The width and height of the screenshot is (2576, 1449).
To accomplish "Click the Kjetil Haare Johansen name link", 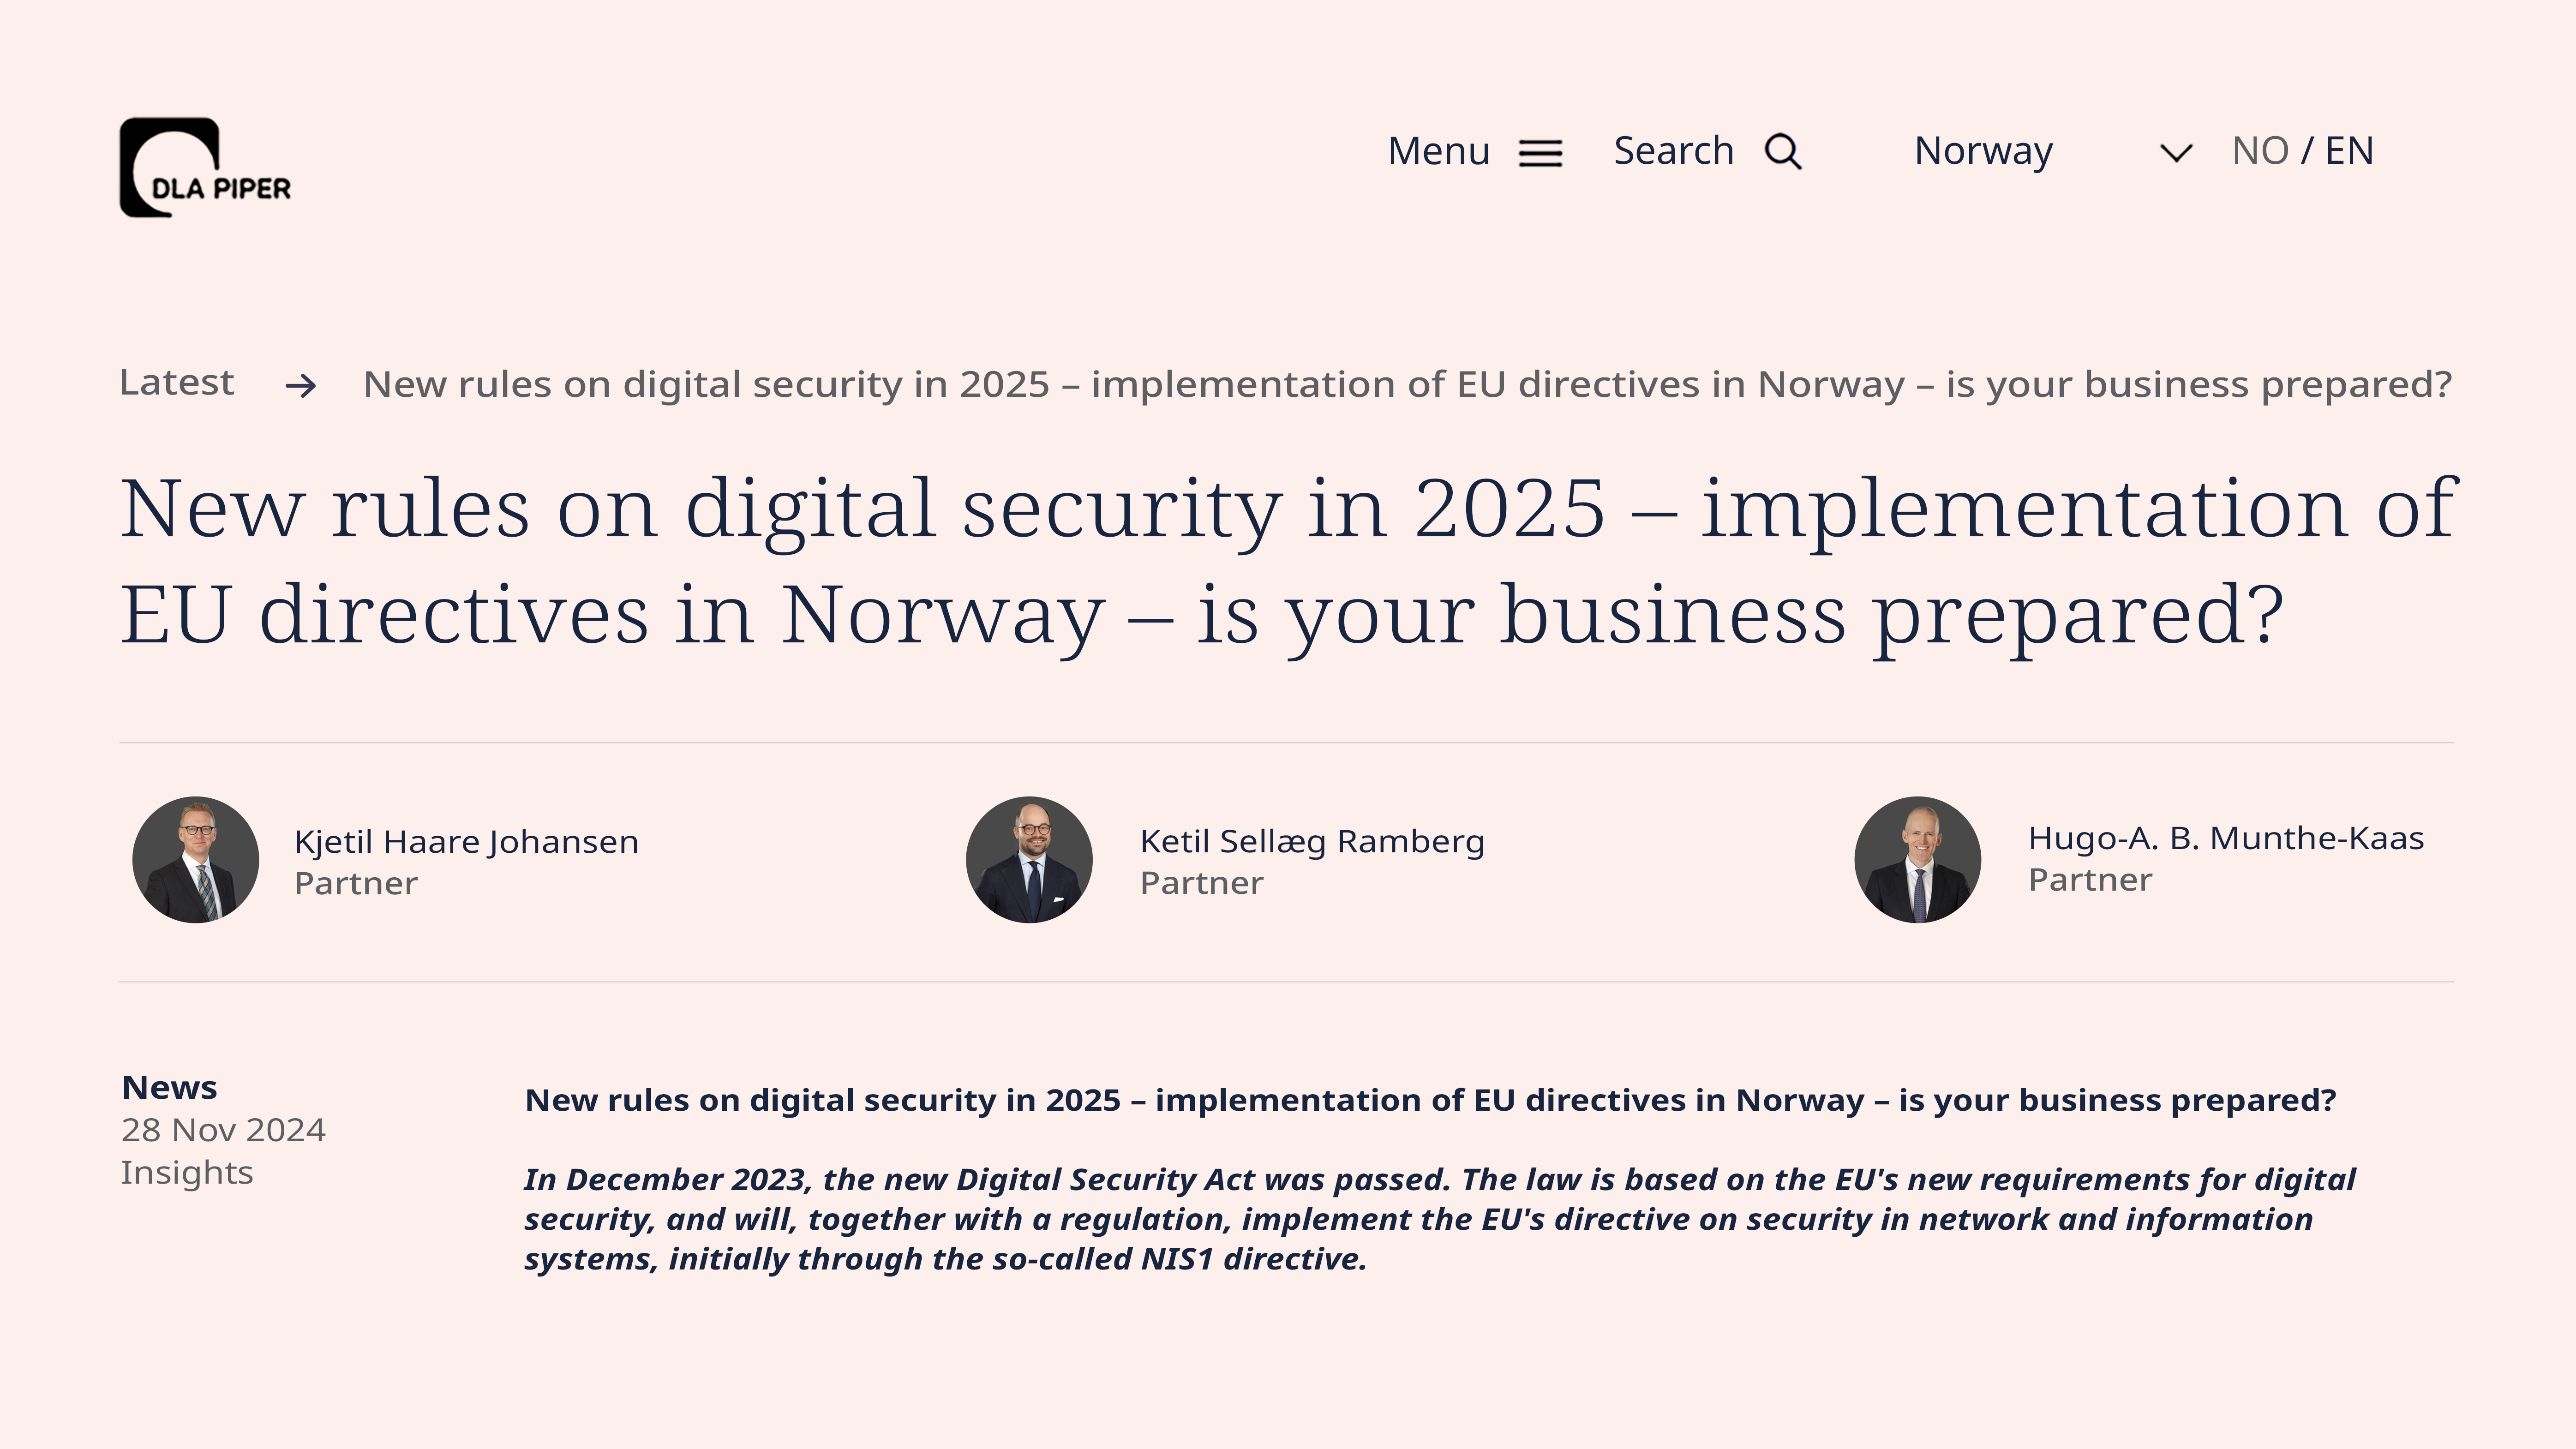I will point(466,842).
